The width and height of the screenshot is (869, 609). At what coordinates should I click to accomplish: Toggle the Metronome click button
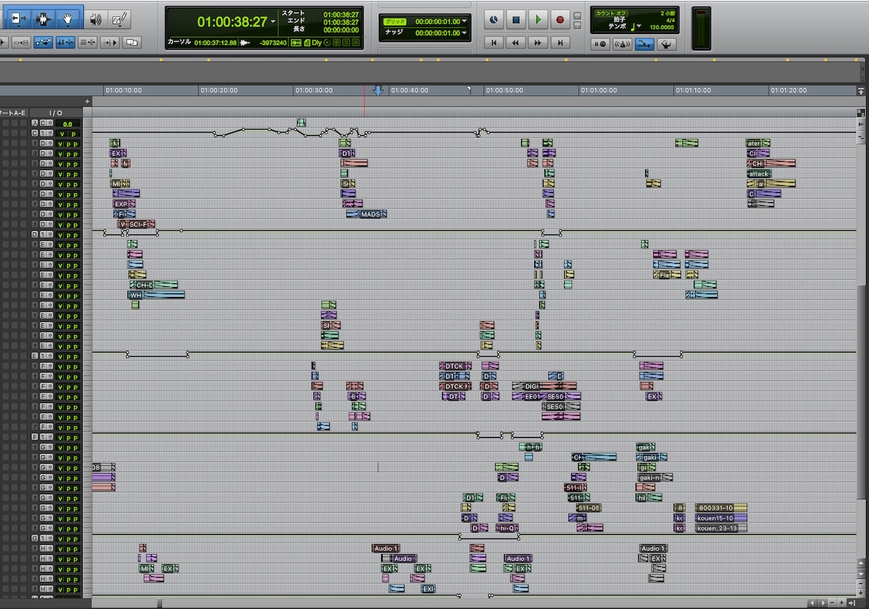coord(622,44)
